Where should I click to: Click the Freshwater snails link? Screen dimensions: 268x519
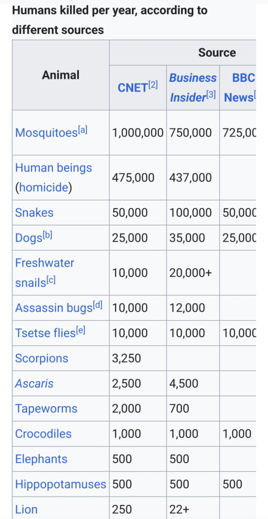tap(44, 263)
